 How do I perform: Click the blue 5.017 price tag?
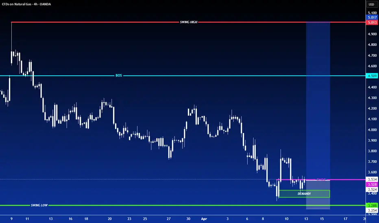pos(372,17)
